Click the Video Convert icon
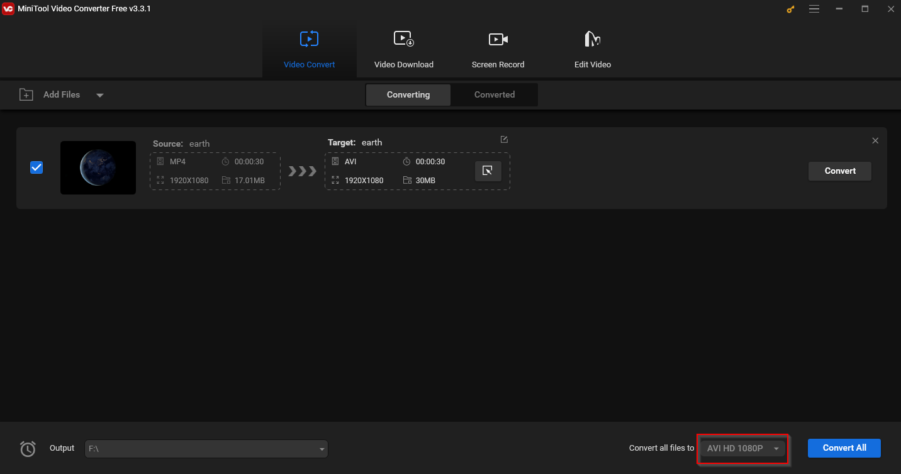 tap(309, 39)
